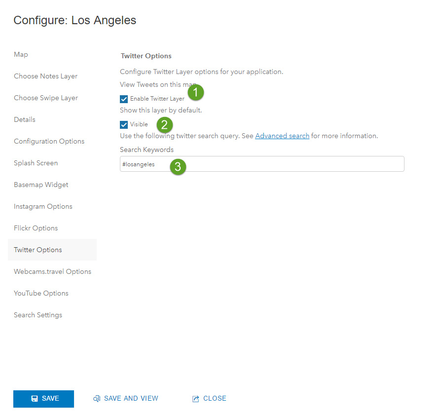Click the Close button's exit icon
The height and width of the screenshot is (415, 440).
(x=195, y=399)
